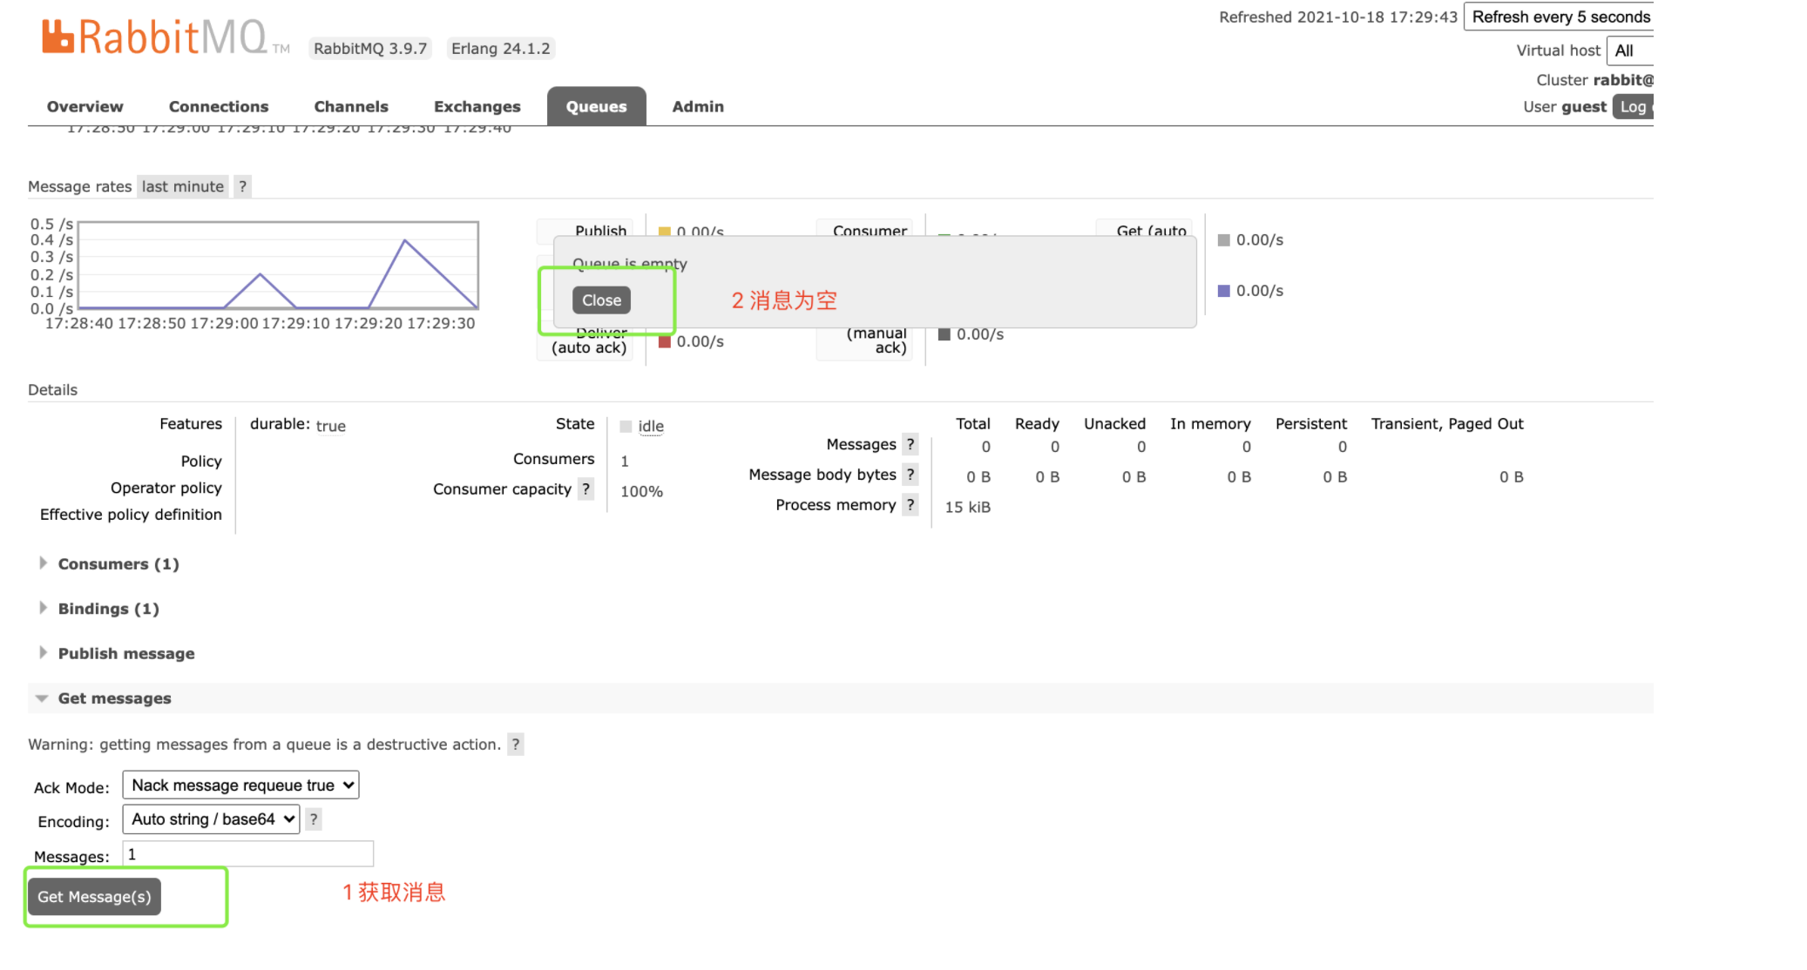Screen dimensions: 1807x970
Task: Collapse the Get messages section
Action: point(114,698)
